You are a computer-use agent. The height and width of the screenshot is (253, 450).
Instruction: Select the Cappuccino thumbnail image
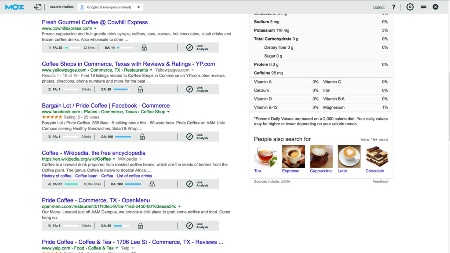click(321, 156)
